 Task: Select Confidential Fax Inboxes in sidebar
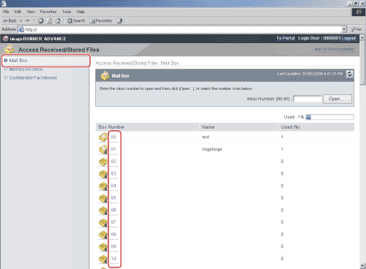33,77
